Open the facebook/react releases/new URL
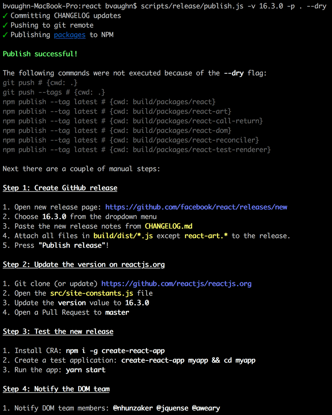The width and height of the screenshot is (332, 415). 196,207
